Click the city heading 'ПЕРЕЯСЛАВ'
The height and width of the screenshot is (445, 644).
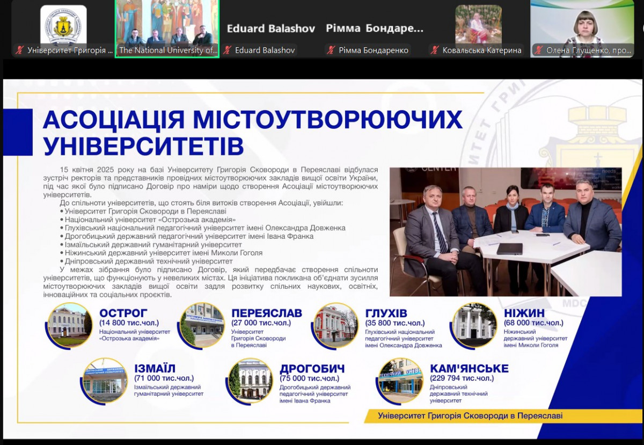pyautogui.click(x=267, y=313)
